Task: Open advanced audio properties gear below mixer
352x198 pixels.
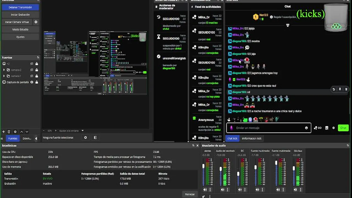Action: point(204,196)
